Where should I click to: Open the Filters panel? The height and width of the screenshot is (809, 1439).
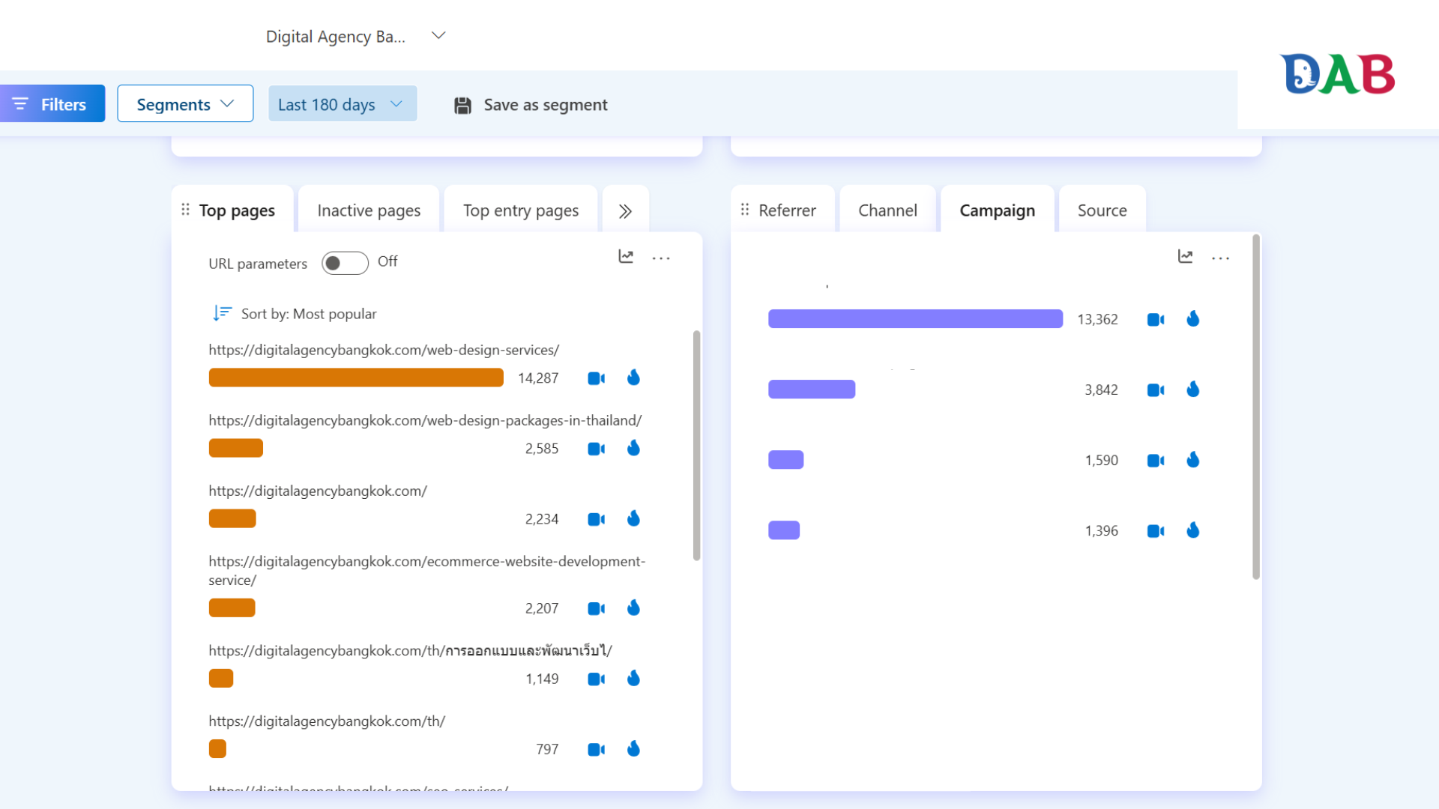(51, 104)
